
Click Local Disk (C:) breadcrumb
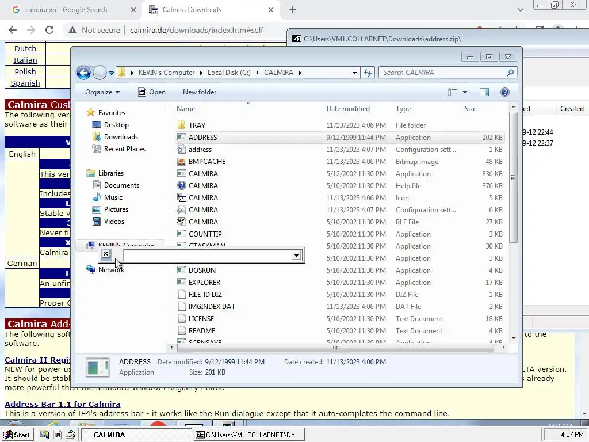point(229,73)
